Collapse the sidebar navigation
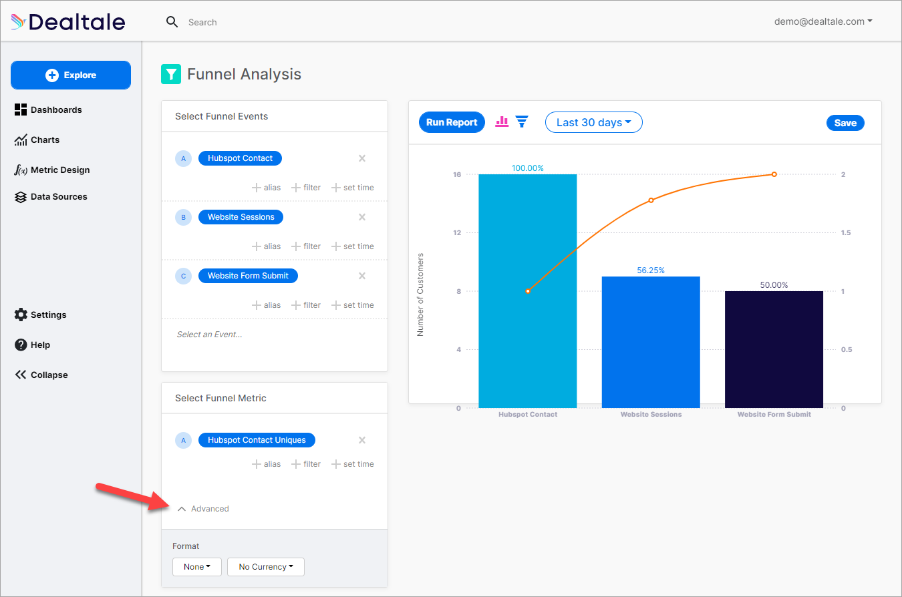 pos(41,375)
